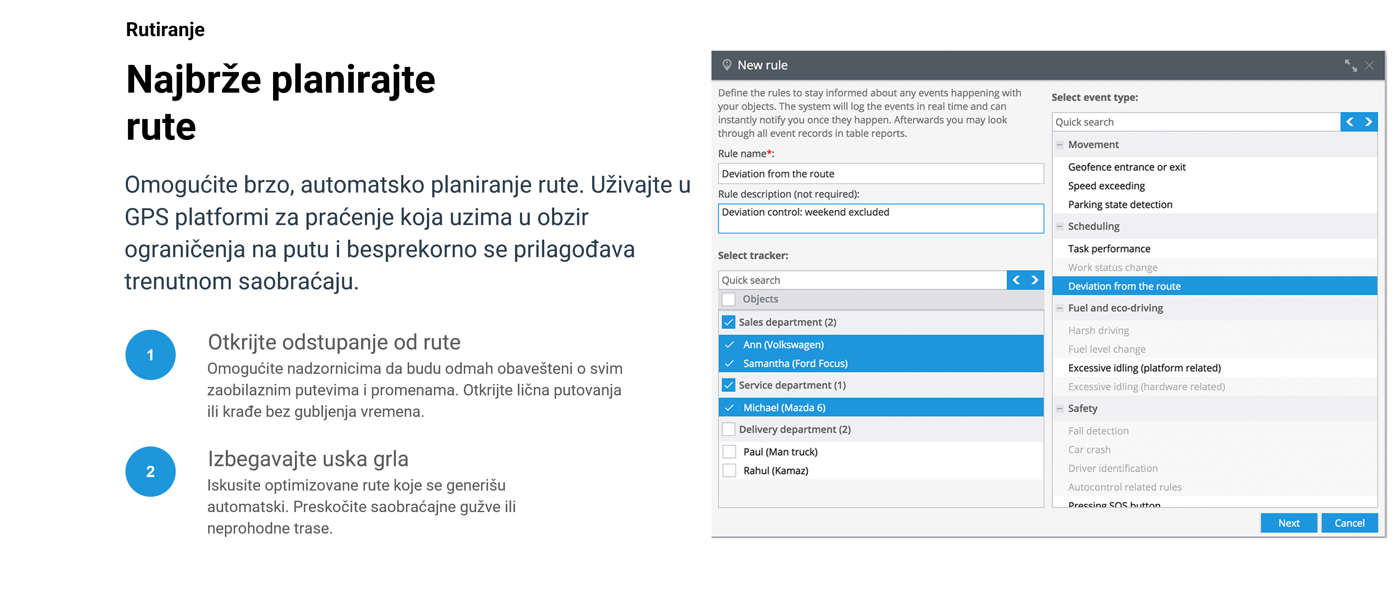Collapse the Fuel and eco-driving group
1400x604 pixels.
coord(1059,308)
